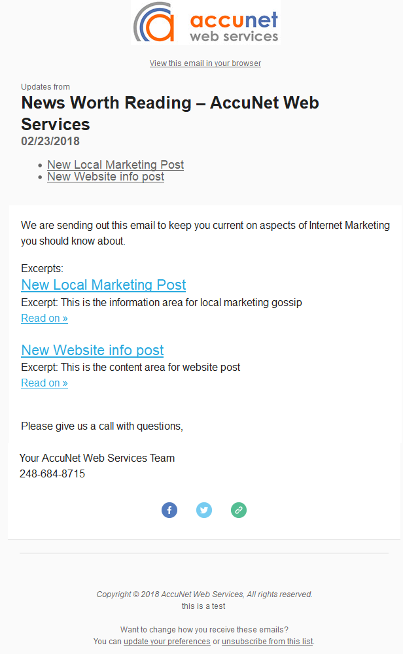Click the Updates from label
This screenshot has height=654, width=403.
click(46, 87)
